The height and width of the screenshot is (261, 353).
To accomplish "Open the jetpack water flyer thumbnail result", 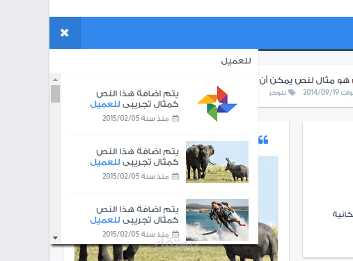I will tap(217, 220).
